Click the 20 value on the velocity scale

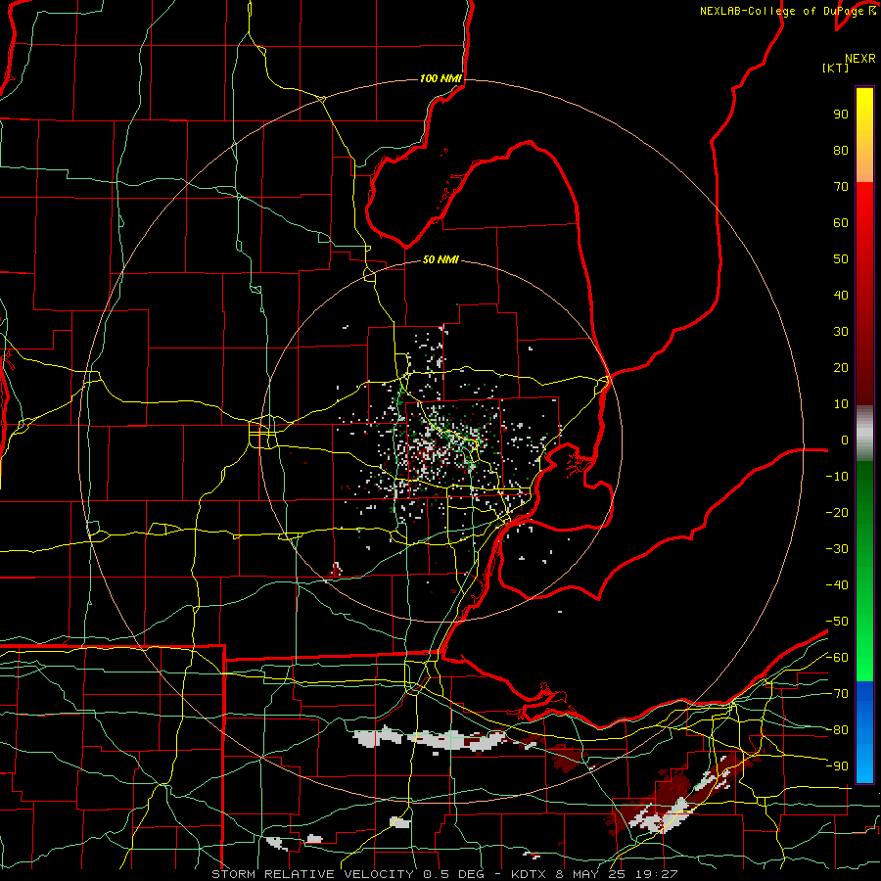tap(841, 367)
